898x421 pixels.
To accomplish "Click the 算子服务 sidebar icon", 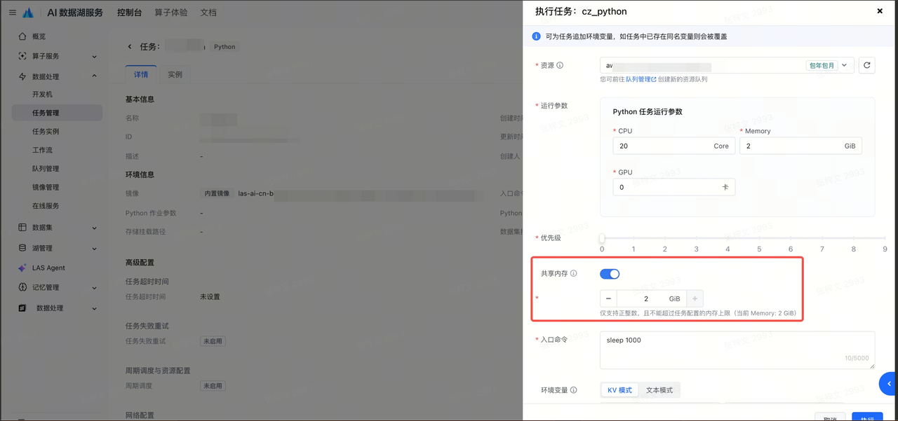I will coord(22,56).
